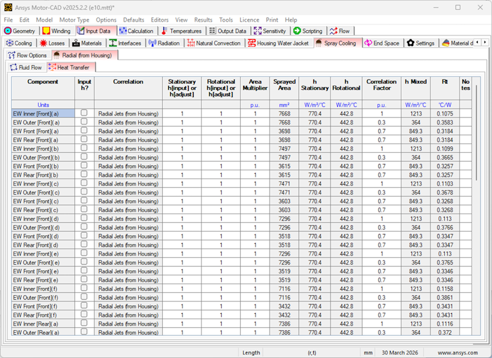Open the Tools menu
The height and width of the screenshot is (358, 492).
(x=226, y=20)
